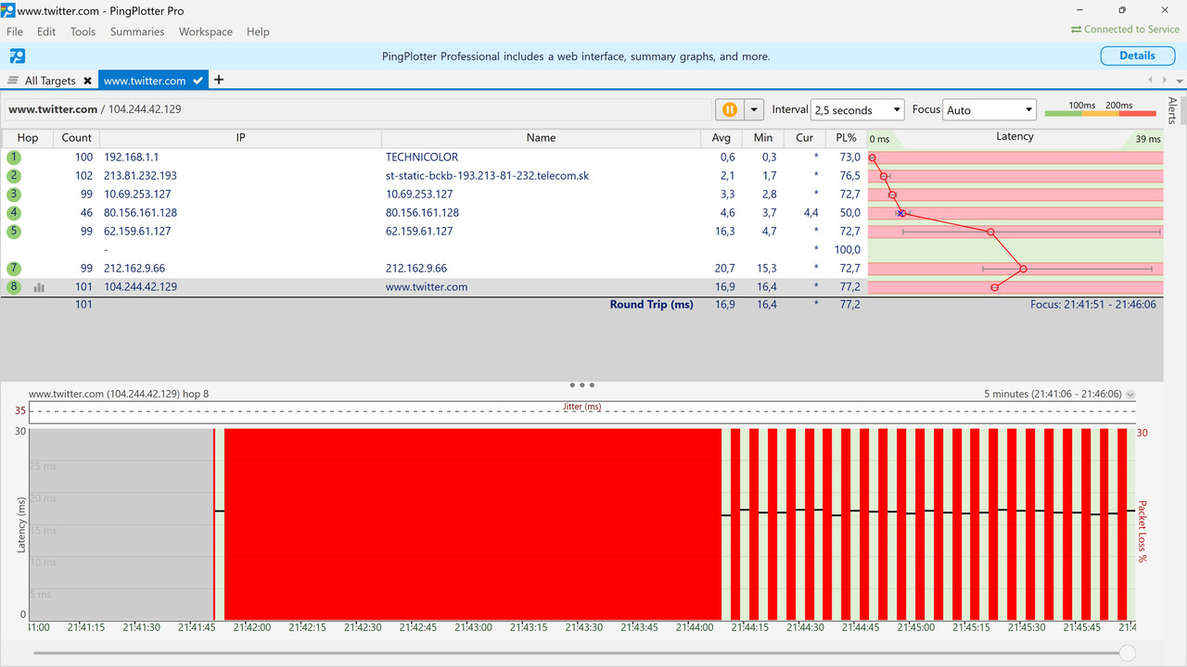Click the TECHNICOLOR hop name
The image size is (1187, 667).
click(x=422, y=157)
